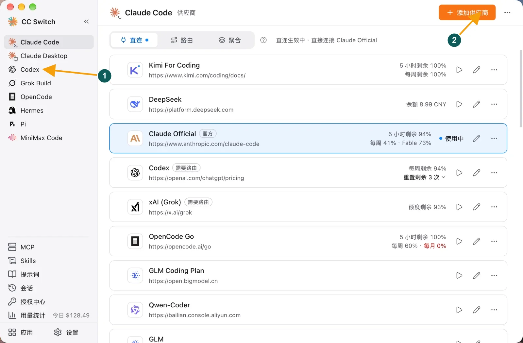This screenshot has height=343, width=523.
Task: Open the MCP section
Action: [49, 247]
